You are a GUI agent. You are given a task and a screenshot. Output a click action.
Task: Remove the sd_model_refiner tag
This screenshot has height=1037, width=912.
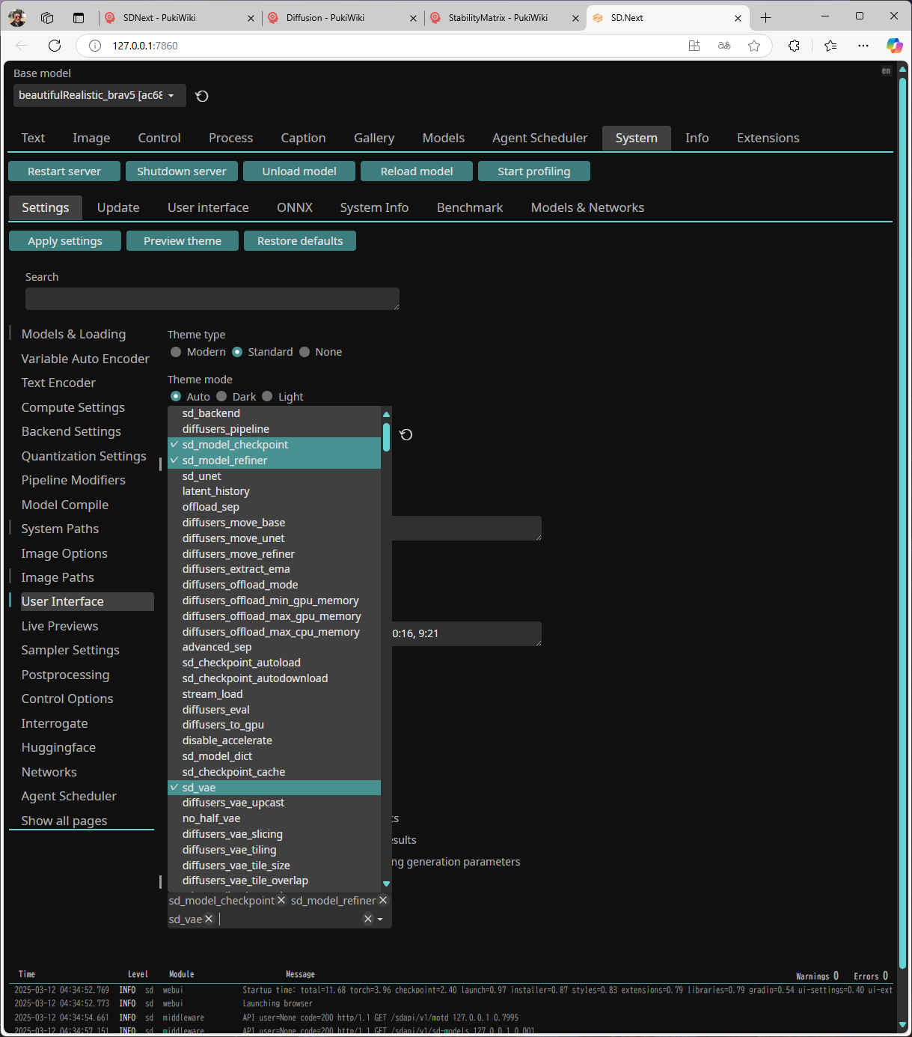click(383, 900)
